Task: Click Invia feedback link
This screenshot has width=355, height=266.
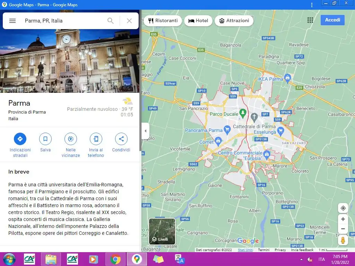Action: 302,250
